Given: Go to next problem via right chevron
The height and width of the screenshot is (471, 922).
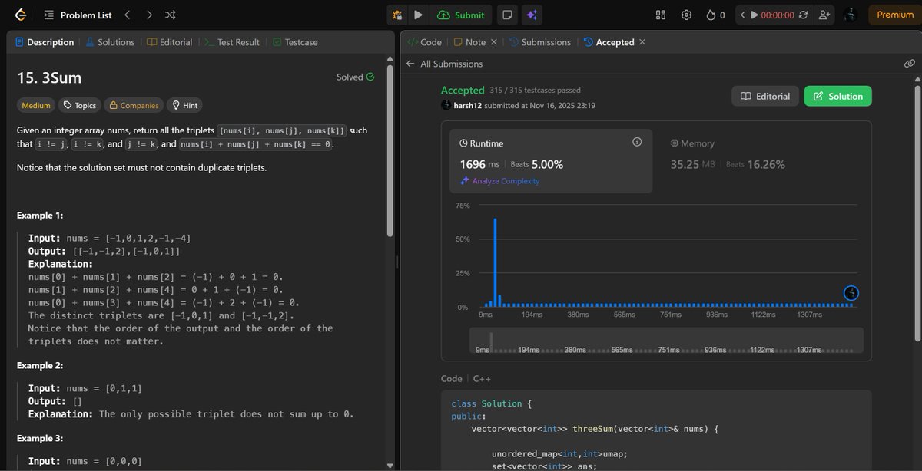Looking at the screenshot, I should click(x=149, y=14).
